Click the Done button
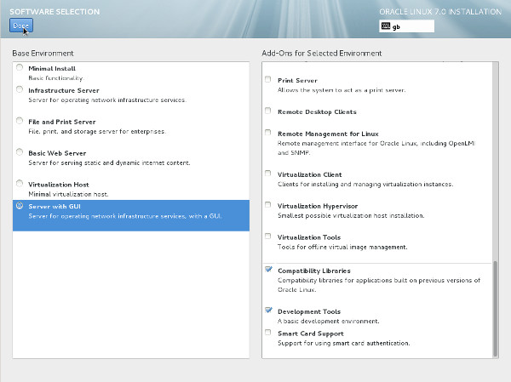Screen dimensions: 511x382 point(21,26)
